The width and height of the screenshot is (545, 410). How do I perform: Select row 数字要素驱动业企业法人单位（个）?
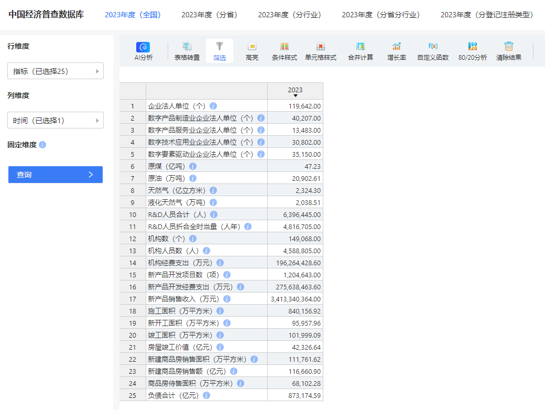click(221, 154)
